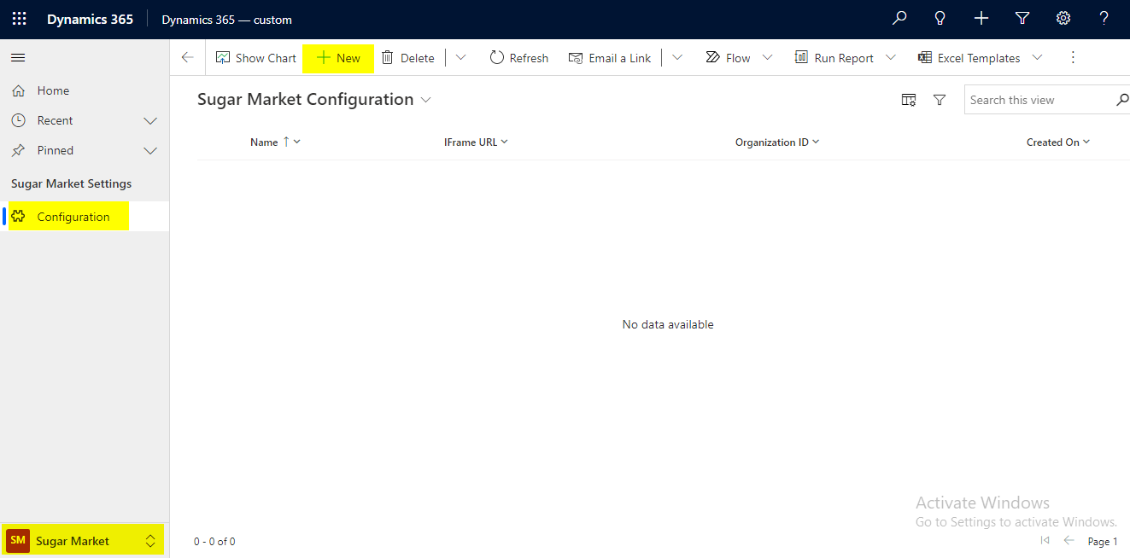The height and width of the screenshot is (558, 1130).
Task: Open the Sugar Market Configuration view dropdown
Action: (425, 100)
